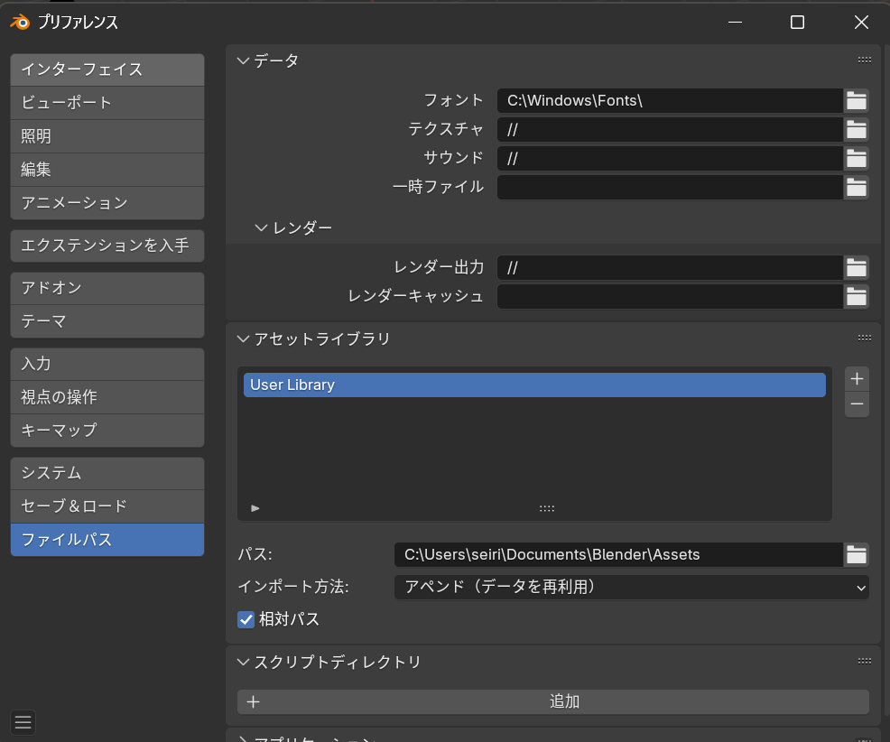The image size is (890, 742).
Task: Switch to 編集 tab
Action: (x=107, y=170)
